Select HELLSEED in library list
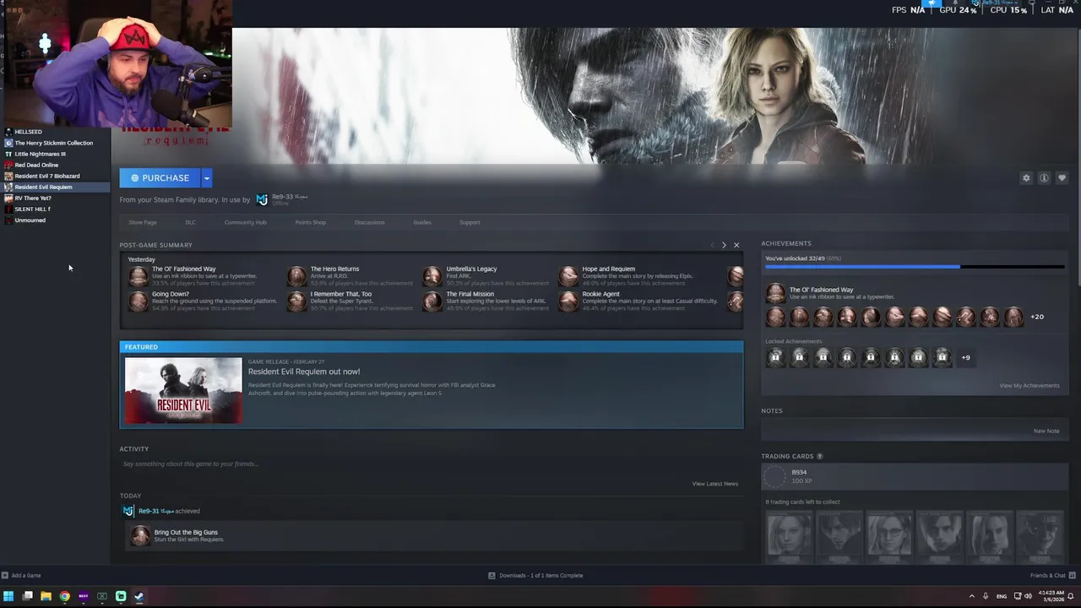Viewport: 1081px width, 608px height. [x=55, y=132]
